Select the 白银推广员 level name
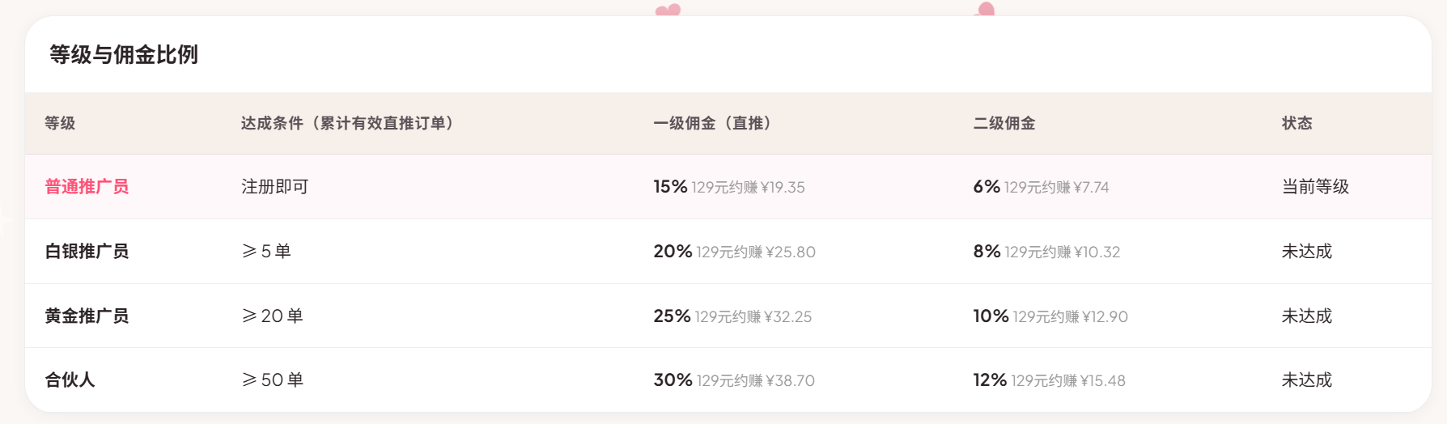Screen dimensions: 1447x424 pyautogui.click(x=87, y=252)
